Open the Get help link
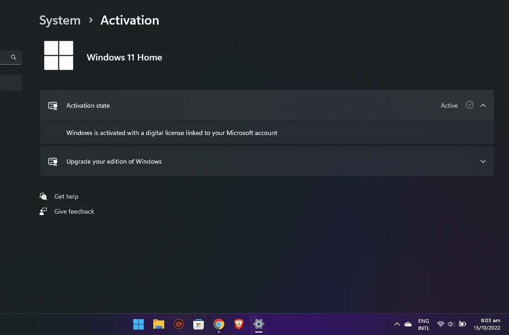This screenshot has height=335, width=509. [66, 196]
